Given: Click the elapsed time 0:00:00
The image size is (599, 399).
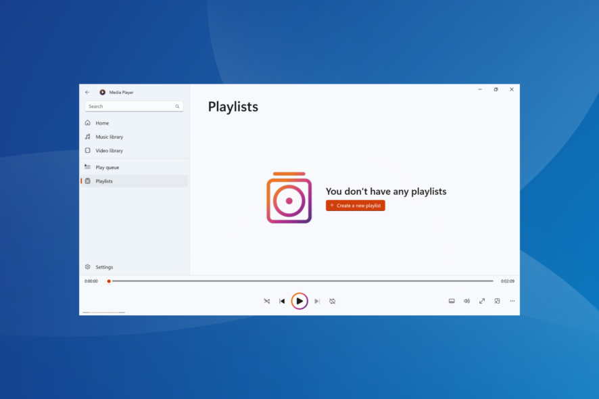Looking at the screenshot, I should point(91,281).
